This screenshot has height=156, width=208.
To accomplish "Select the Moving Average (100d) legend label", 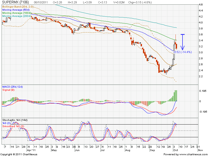I will 17,13.
